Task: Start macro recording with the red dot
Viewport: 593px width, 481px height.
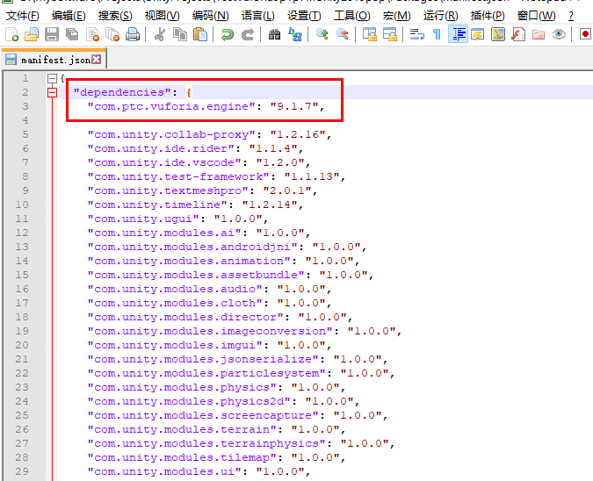Action: click(x=585, y=35)
